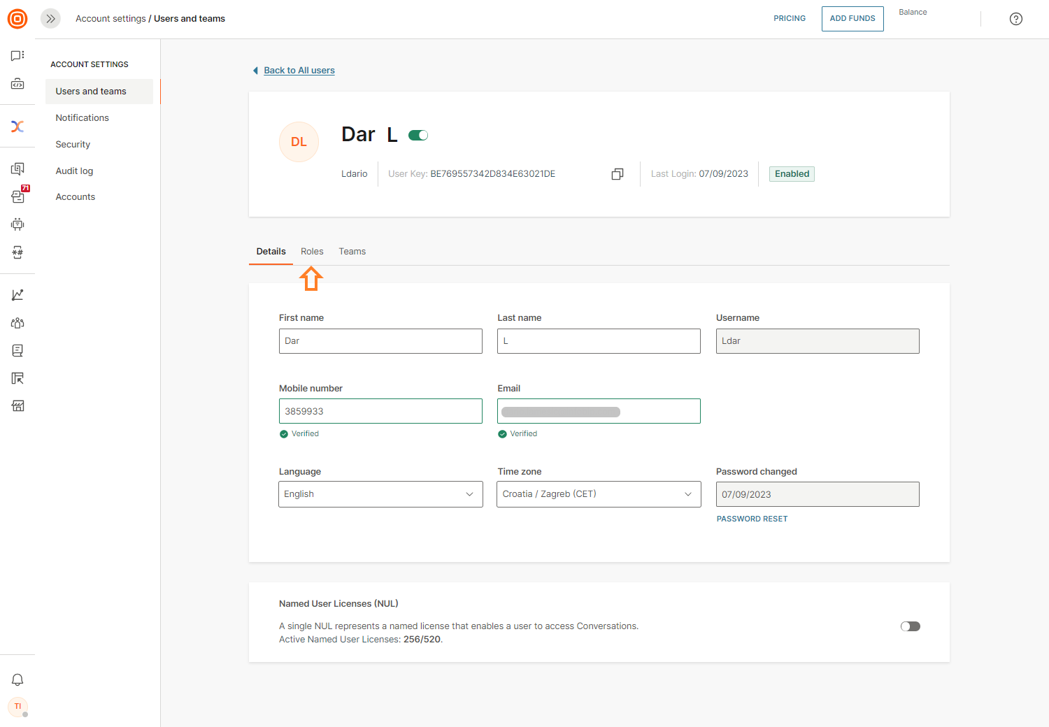
Task: Click the Ldario username text
Action: 354,174
